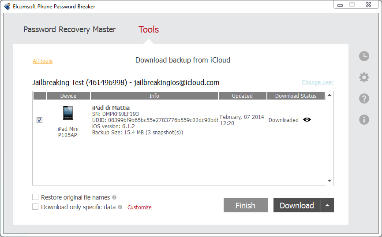Click the Backup Size: 15.4 MB text
The image size is (382, 237).
point(138,133)
